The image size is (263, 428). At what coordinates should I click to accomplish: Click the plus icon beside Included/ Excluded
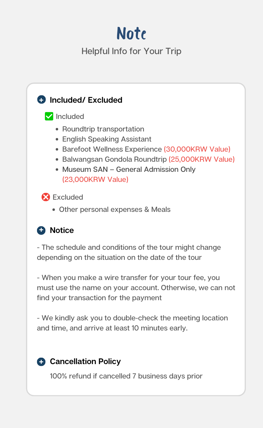[x=41, y=100]
